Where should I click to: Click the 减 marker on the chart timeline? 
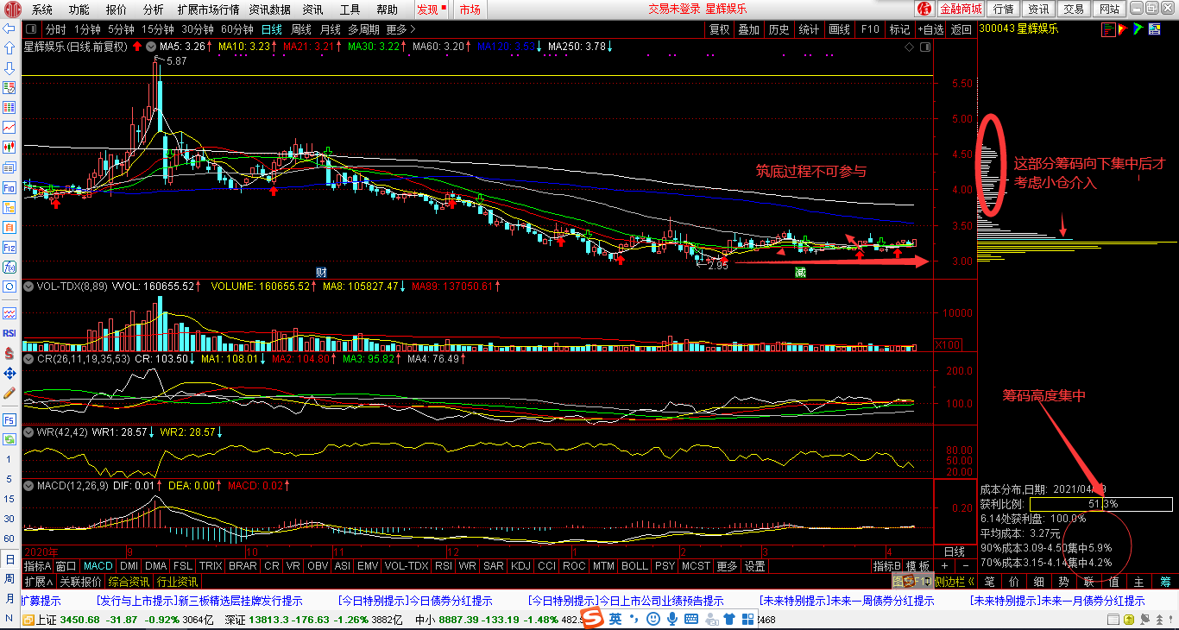801,273
